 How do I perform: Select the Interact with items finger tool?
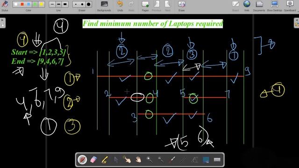tap(127, 160)
